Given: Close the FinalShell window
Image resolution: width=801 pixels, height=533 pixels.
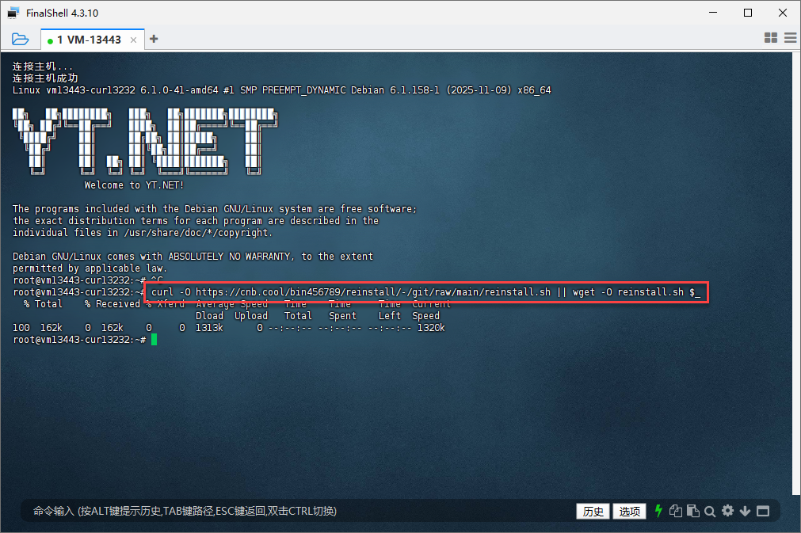Looking at the screenshot, I should pos(783,13).
